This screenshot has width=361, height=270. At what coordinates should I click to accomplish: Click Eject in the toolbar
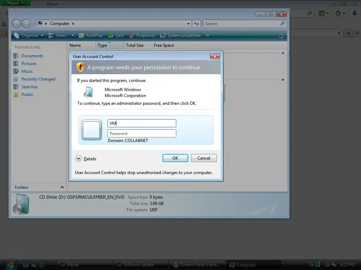click(x=116, y=36)
